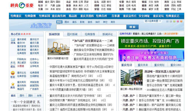Open 论坛 category in the top directory
Viewport: 193px width, 111px height.
(x=96, y=2)
